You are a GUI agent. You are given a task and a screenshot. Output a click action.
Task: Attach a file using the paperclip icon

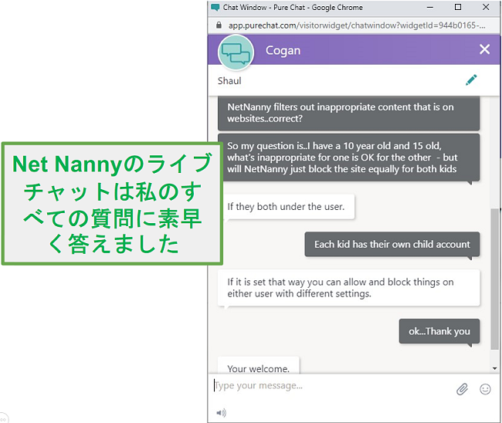462,389
